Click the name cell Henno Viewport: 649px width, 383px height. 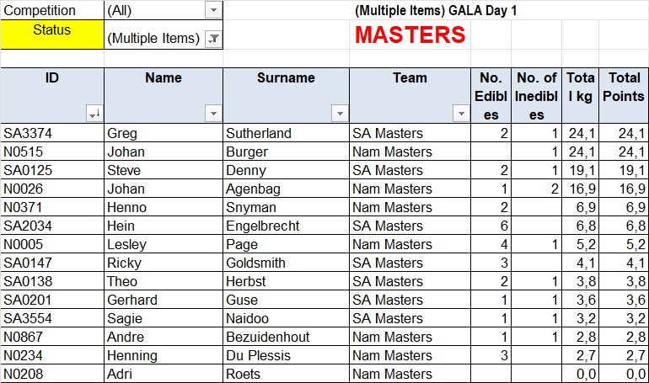pos(164,207)
